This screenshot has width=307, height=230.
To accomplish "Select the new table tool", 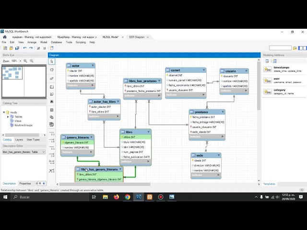I will 52,110.
